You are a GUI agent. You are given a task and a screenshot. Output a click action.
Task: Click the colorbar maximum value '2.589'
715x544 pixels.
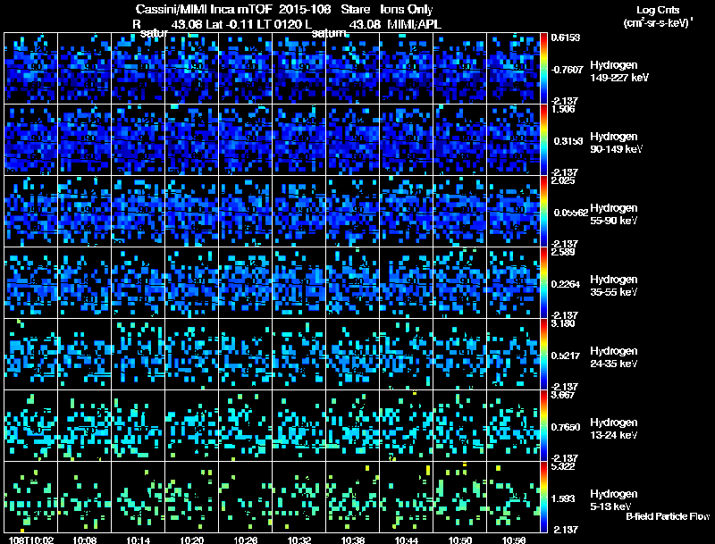563,253
